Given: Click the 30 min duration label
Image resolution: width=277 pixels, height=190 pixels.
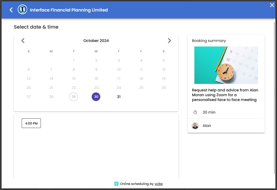Looking at the screenshot, I should pyautogui.click(x=209, y=112).
